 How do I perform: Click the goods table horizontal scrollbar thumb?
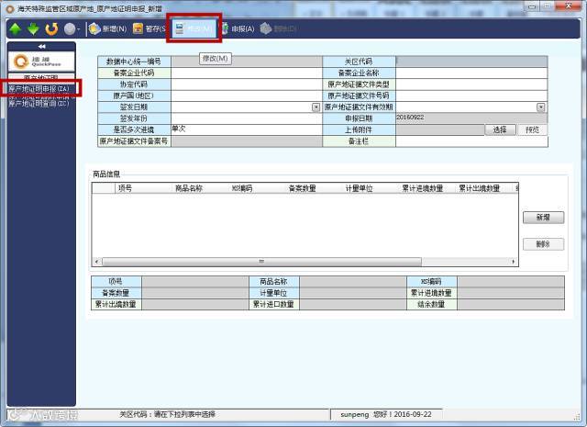(261, 262)
